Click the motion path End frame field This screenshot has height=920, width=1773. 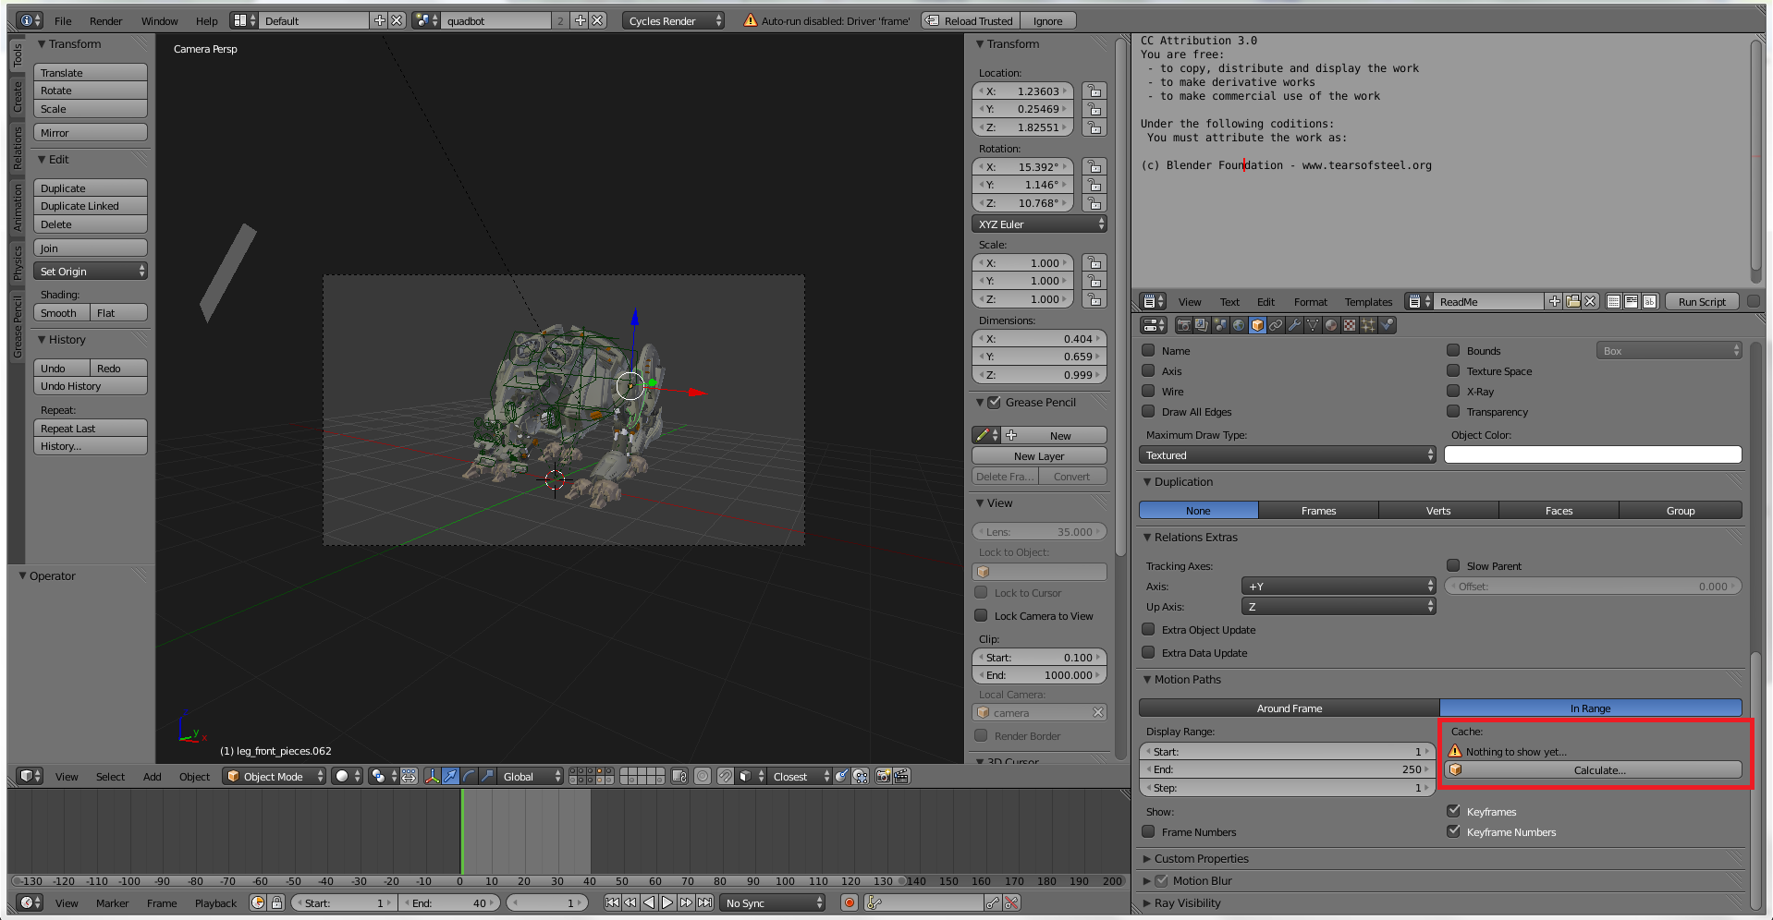pyautogui.click(x=1286, y=769)
